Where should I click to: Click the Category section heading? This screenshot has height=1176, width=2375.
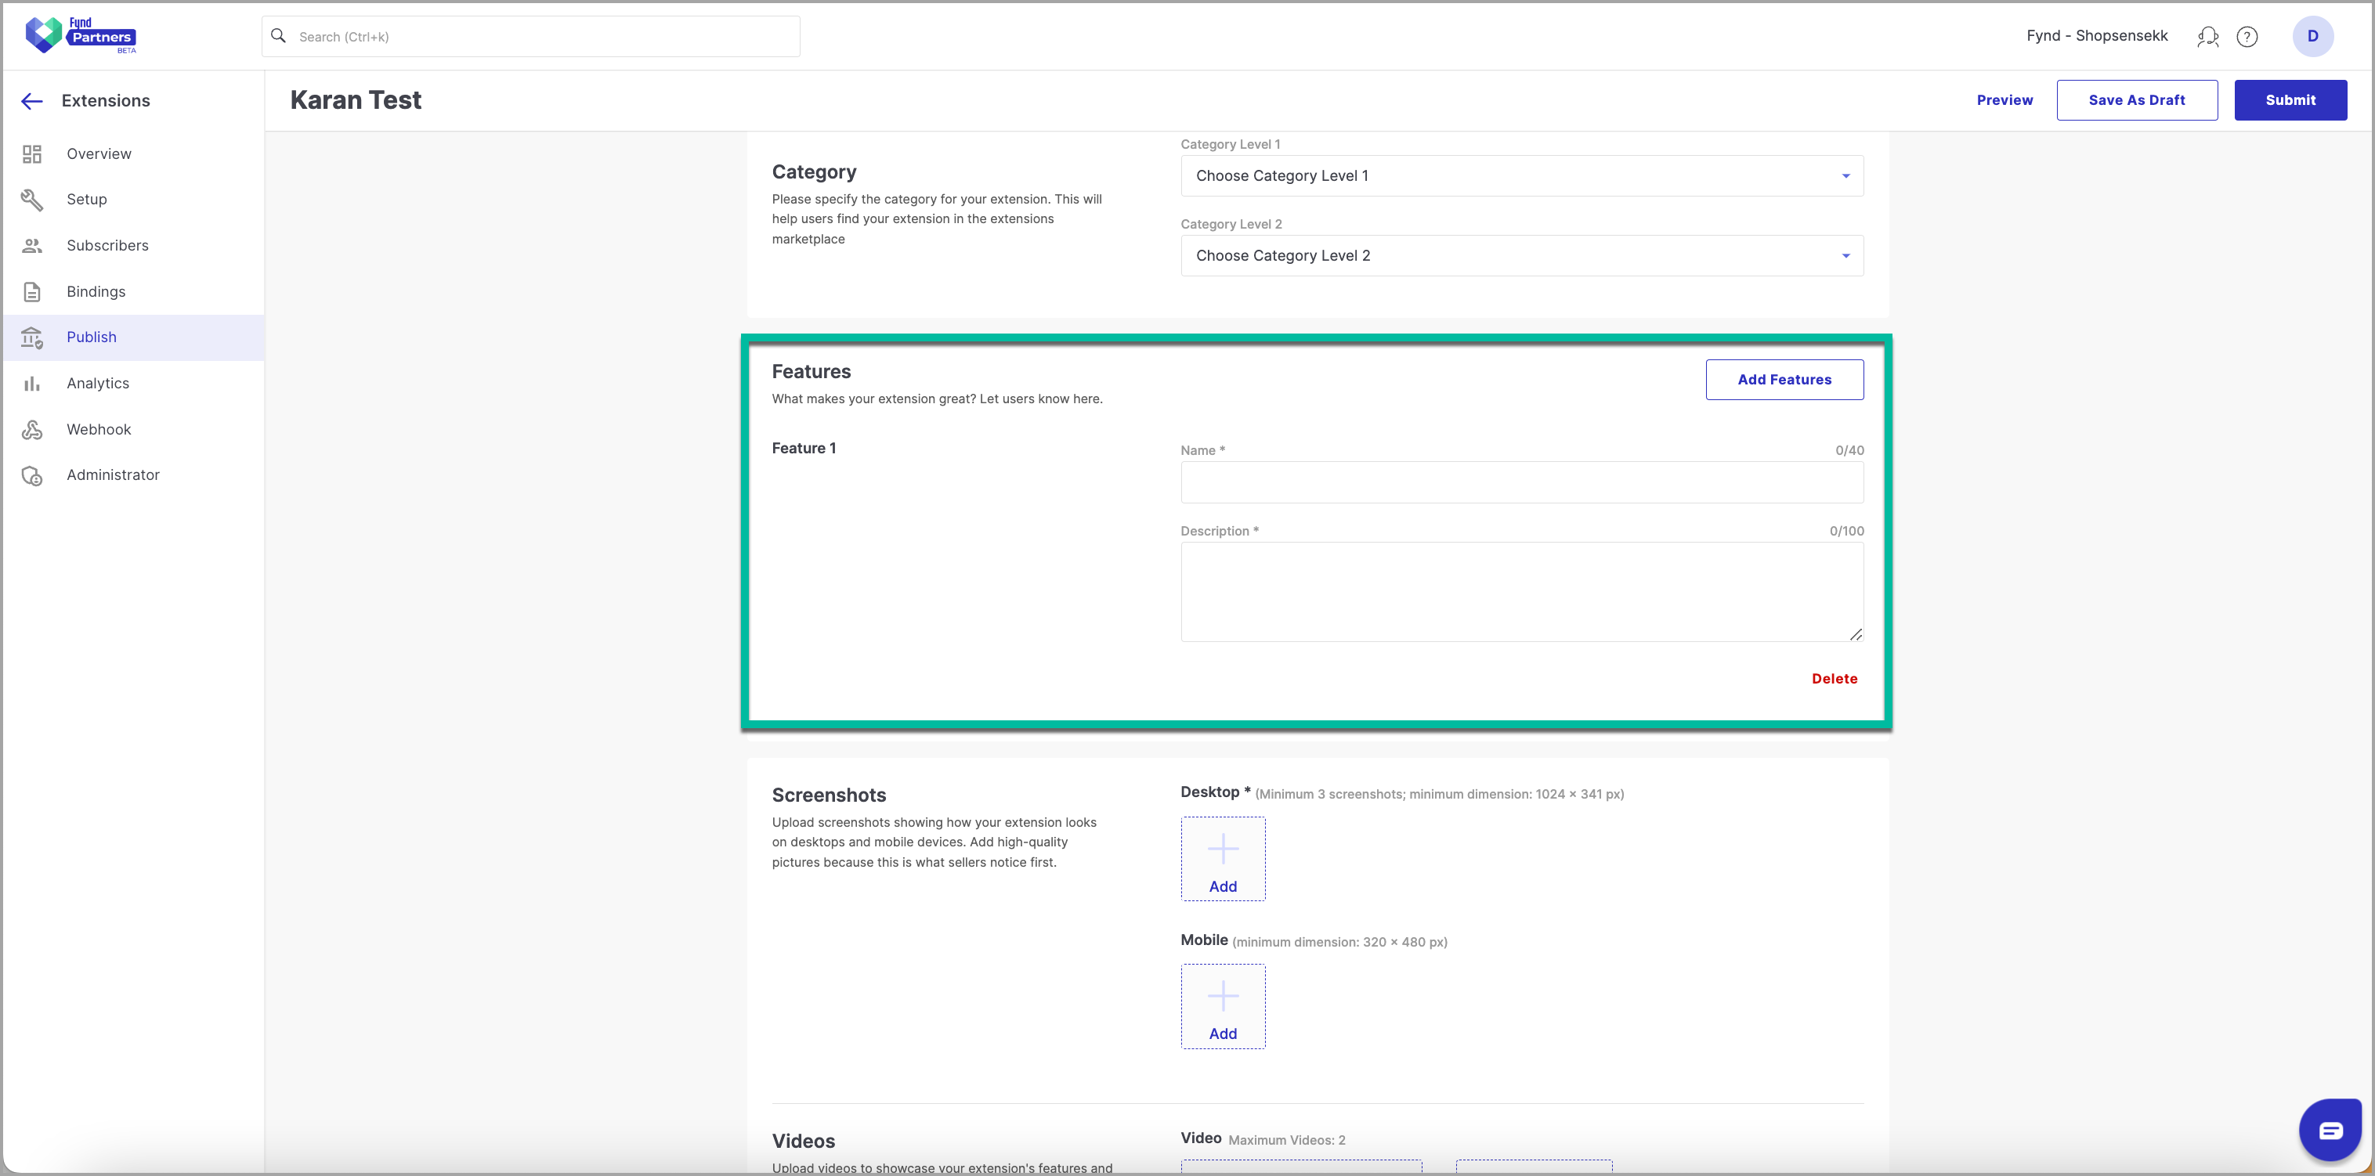click(813, 173)
